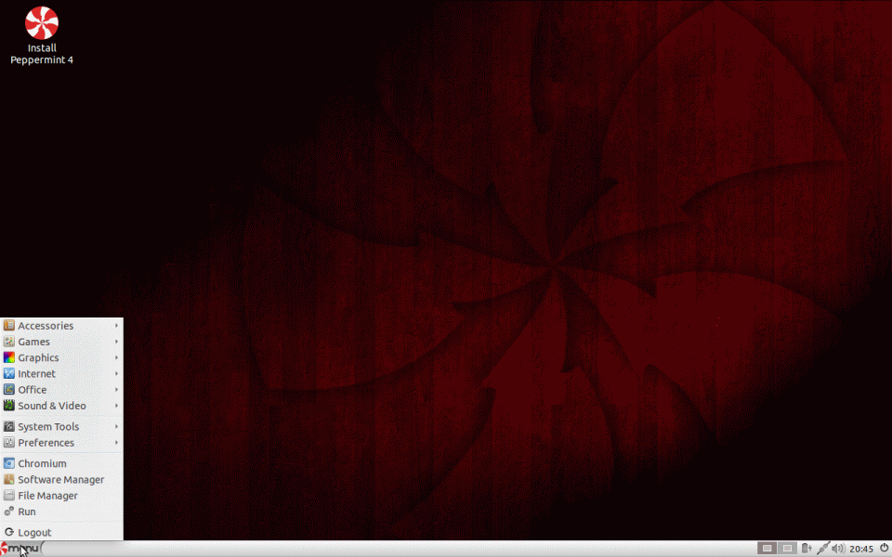The height and width of the screenshot is (557, 892).
Task: Launch File Manager from the menu
Action: point(61,495)
